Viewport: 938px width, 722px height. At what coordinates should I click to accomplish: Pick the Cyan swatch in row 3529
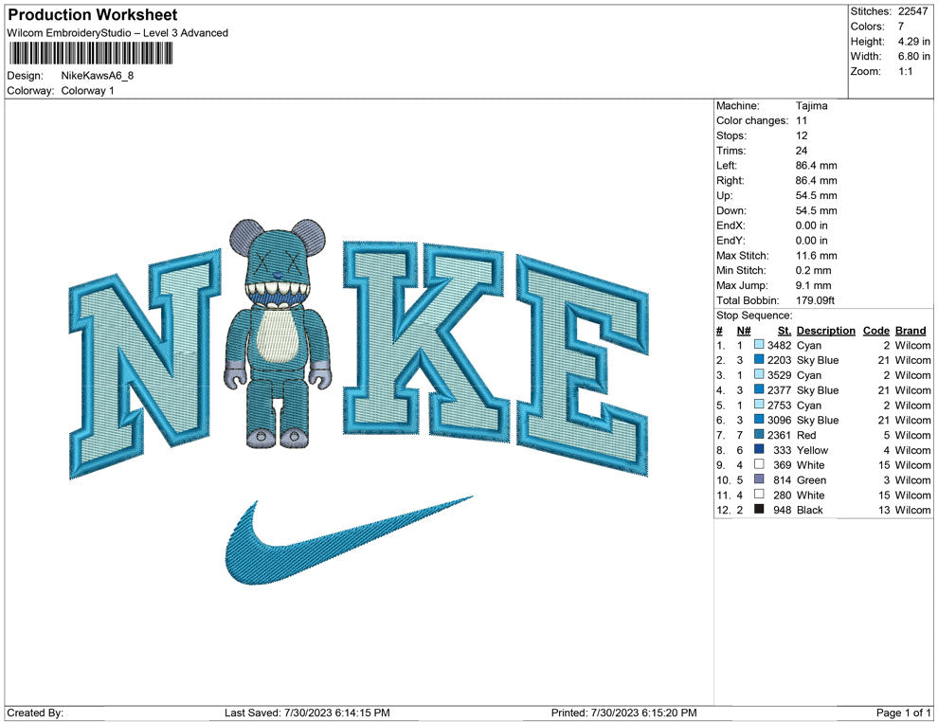(759, 374)
